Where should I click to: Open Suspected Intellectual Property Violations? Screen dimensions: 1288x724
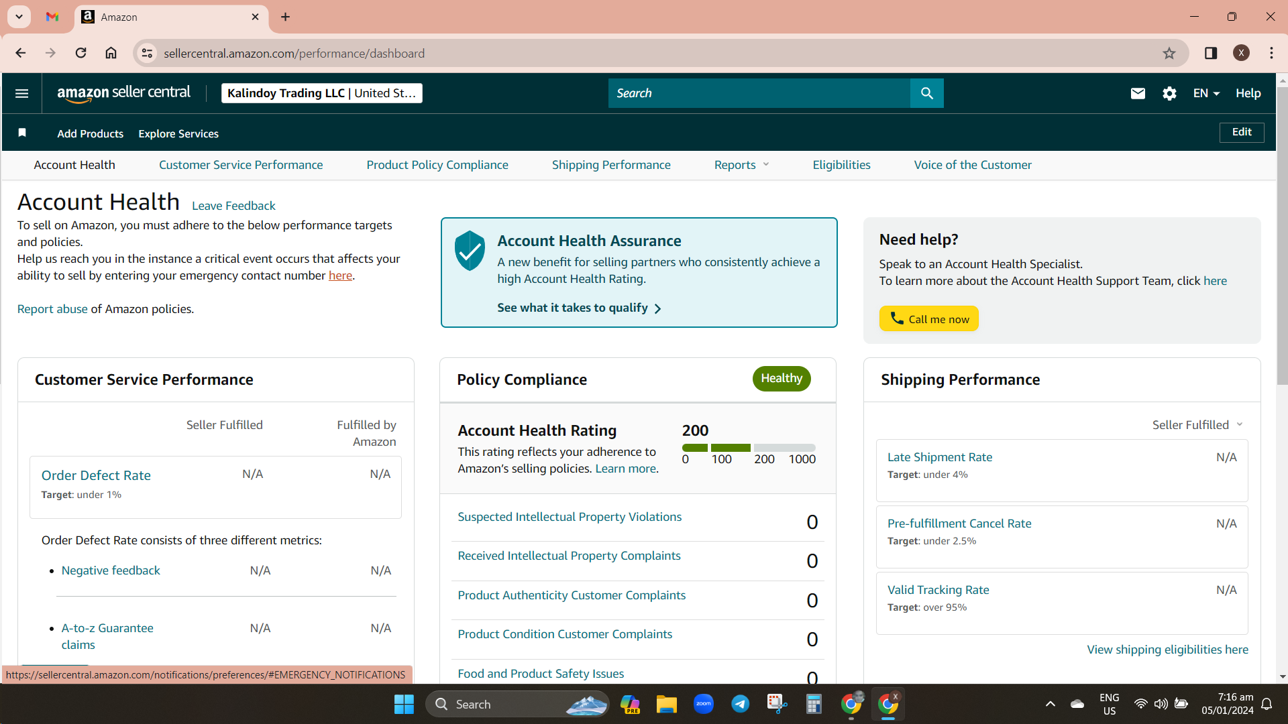(570, 517)
